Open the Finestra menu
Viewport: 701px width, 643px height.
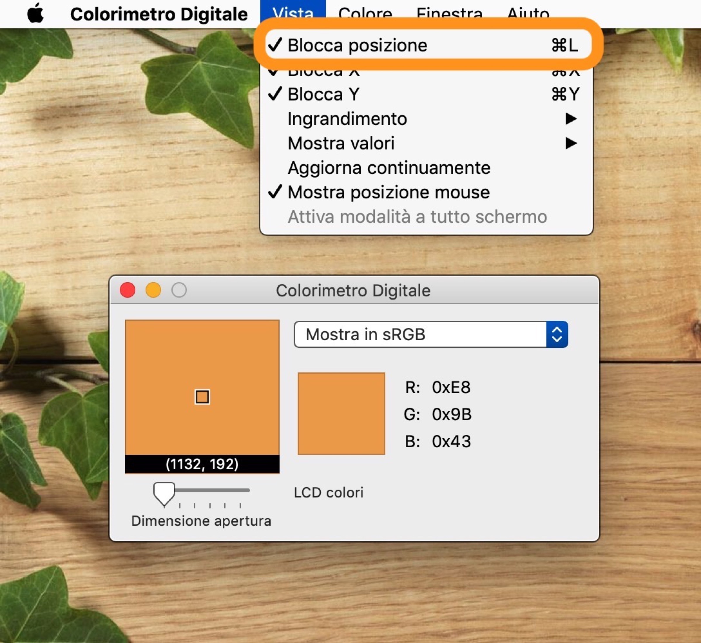(449, 13)
